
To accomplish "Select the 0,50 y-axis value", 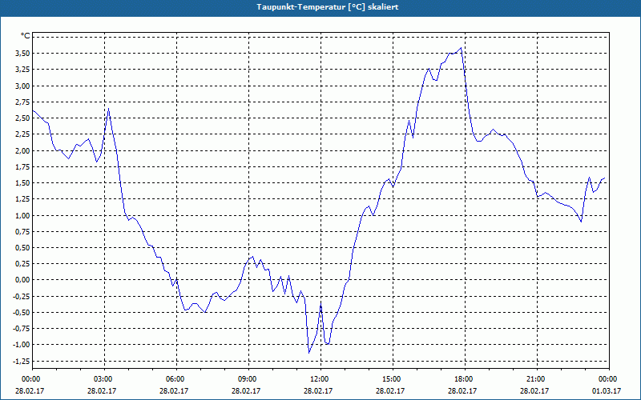I will pyautogui.click(x=22, y=248).
